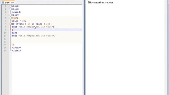Collapse the <html> fold marker on line 1

tap(11, 6)
